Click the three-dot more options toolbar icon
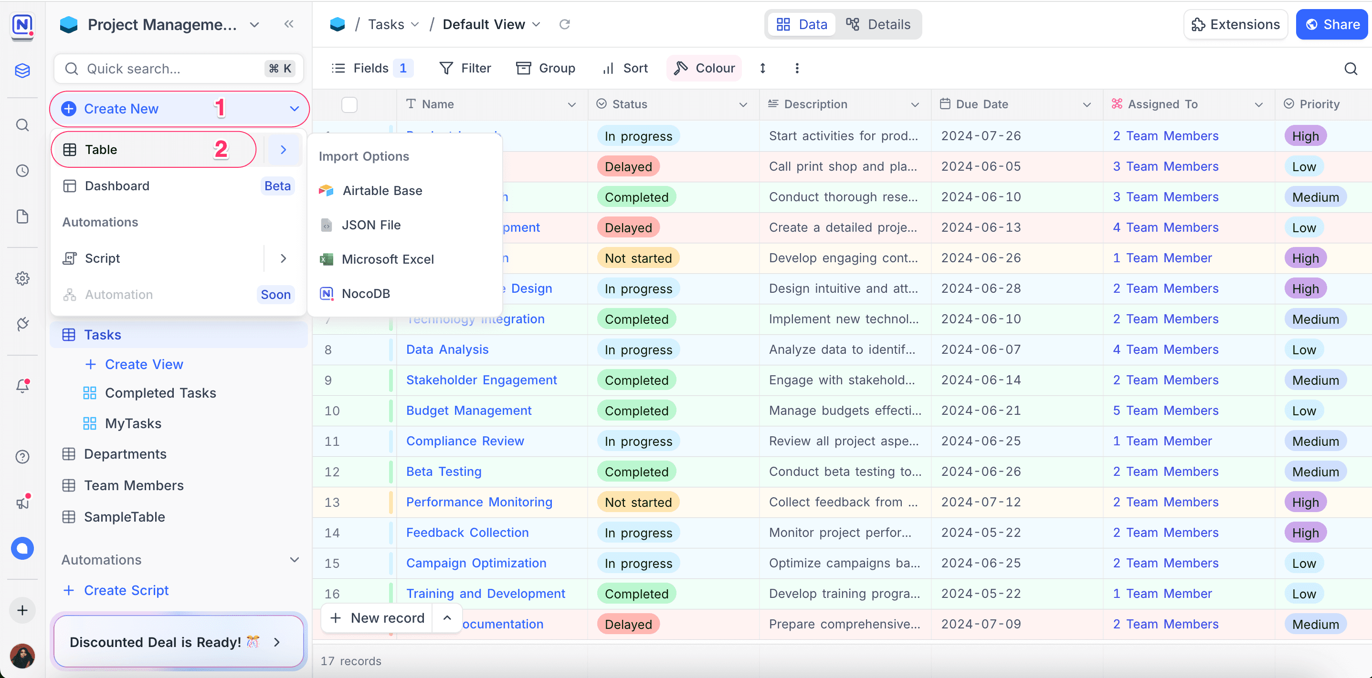 797,68
